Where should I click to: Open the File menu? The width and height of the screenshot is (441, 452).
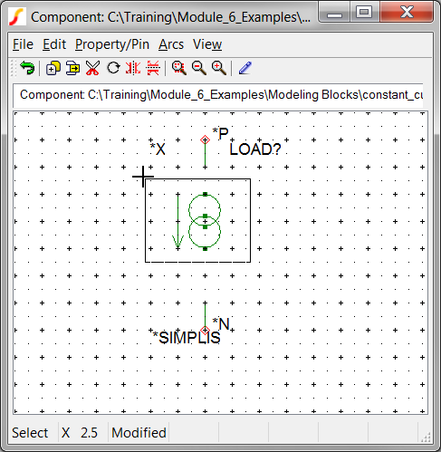click(x=23, y=44)
